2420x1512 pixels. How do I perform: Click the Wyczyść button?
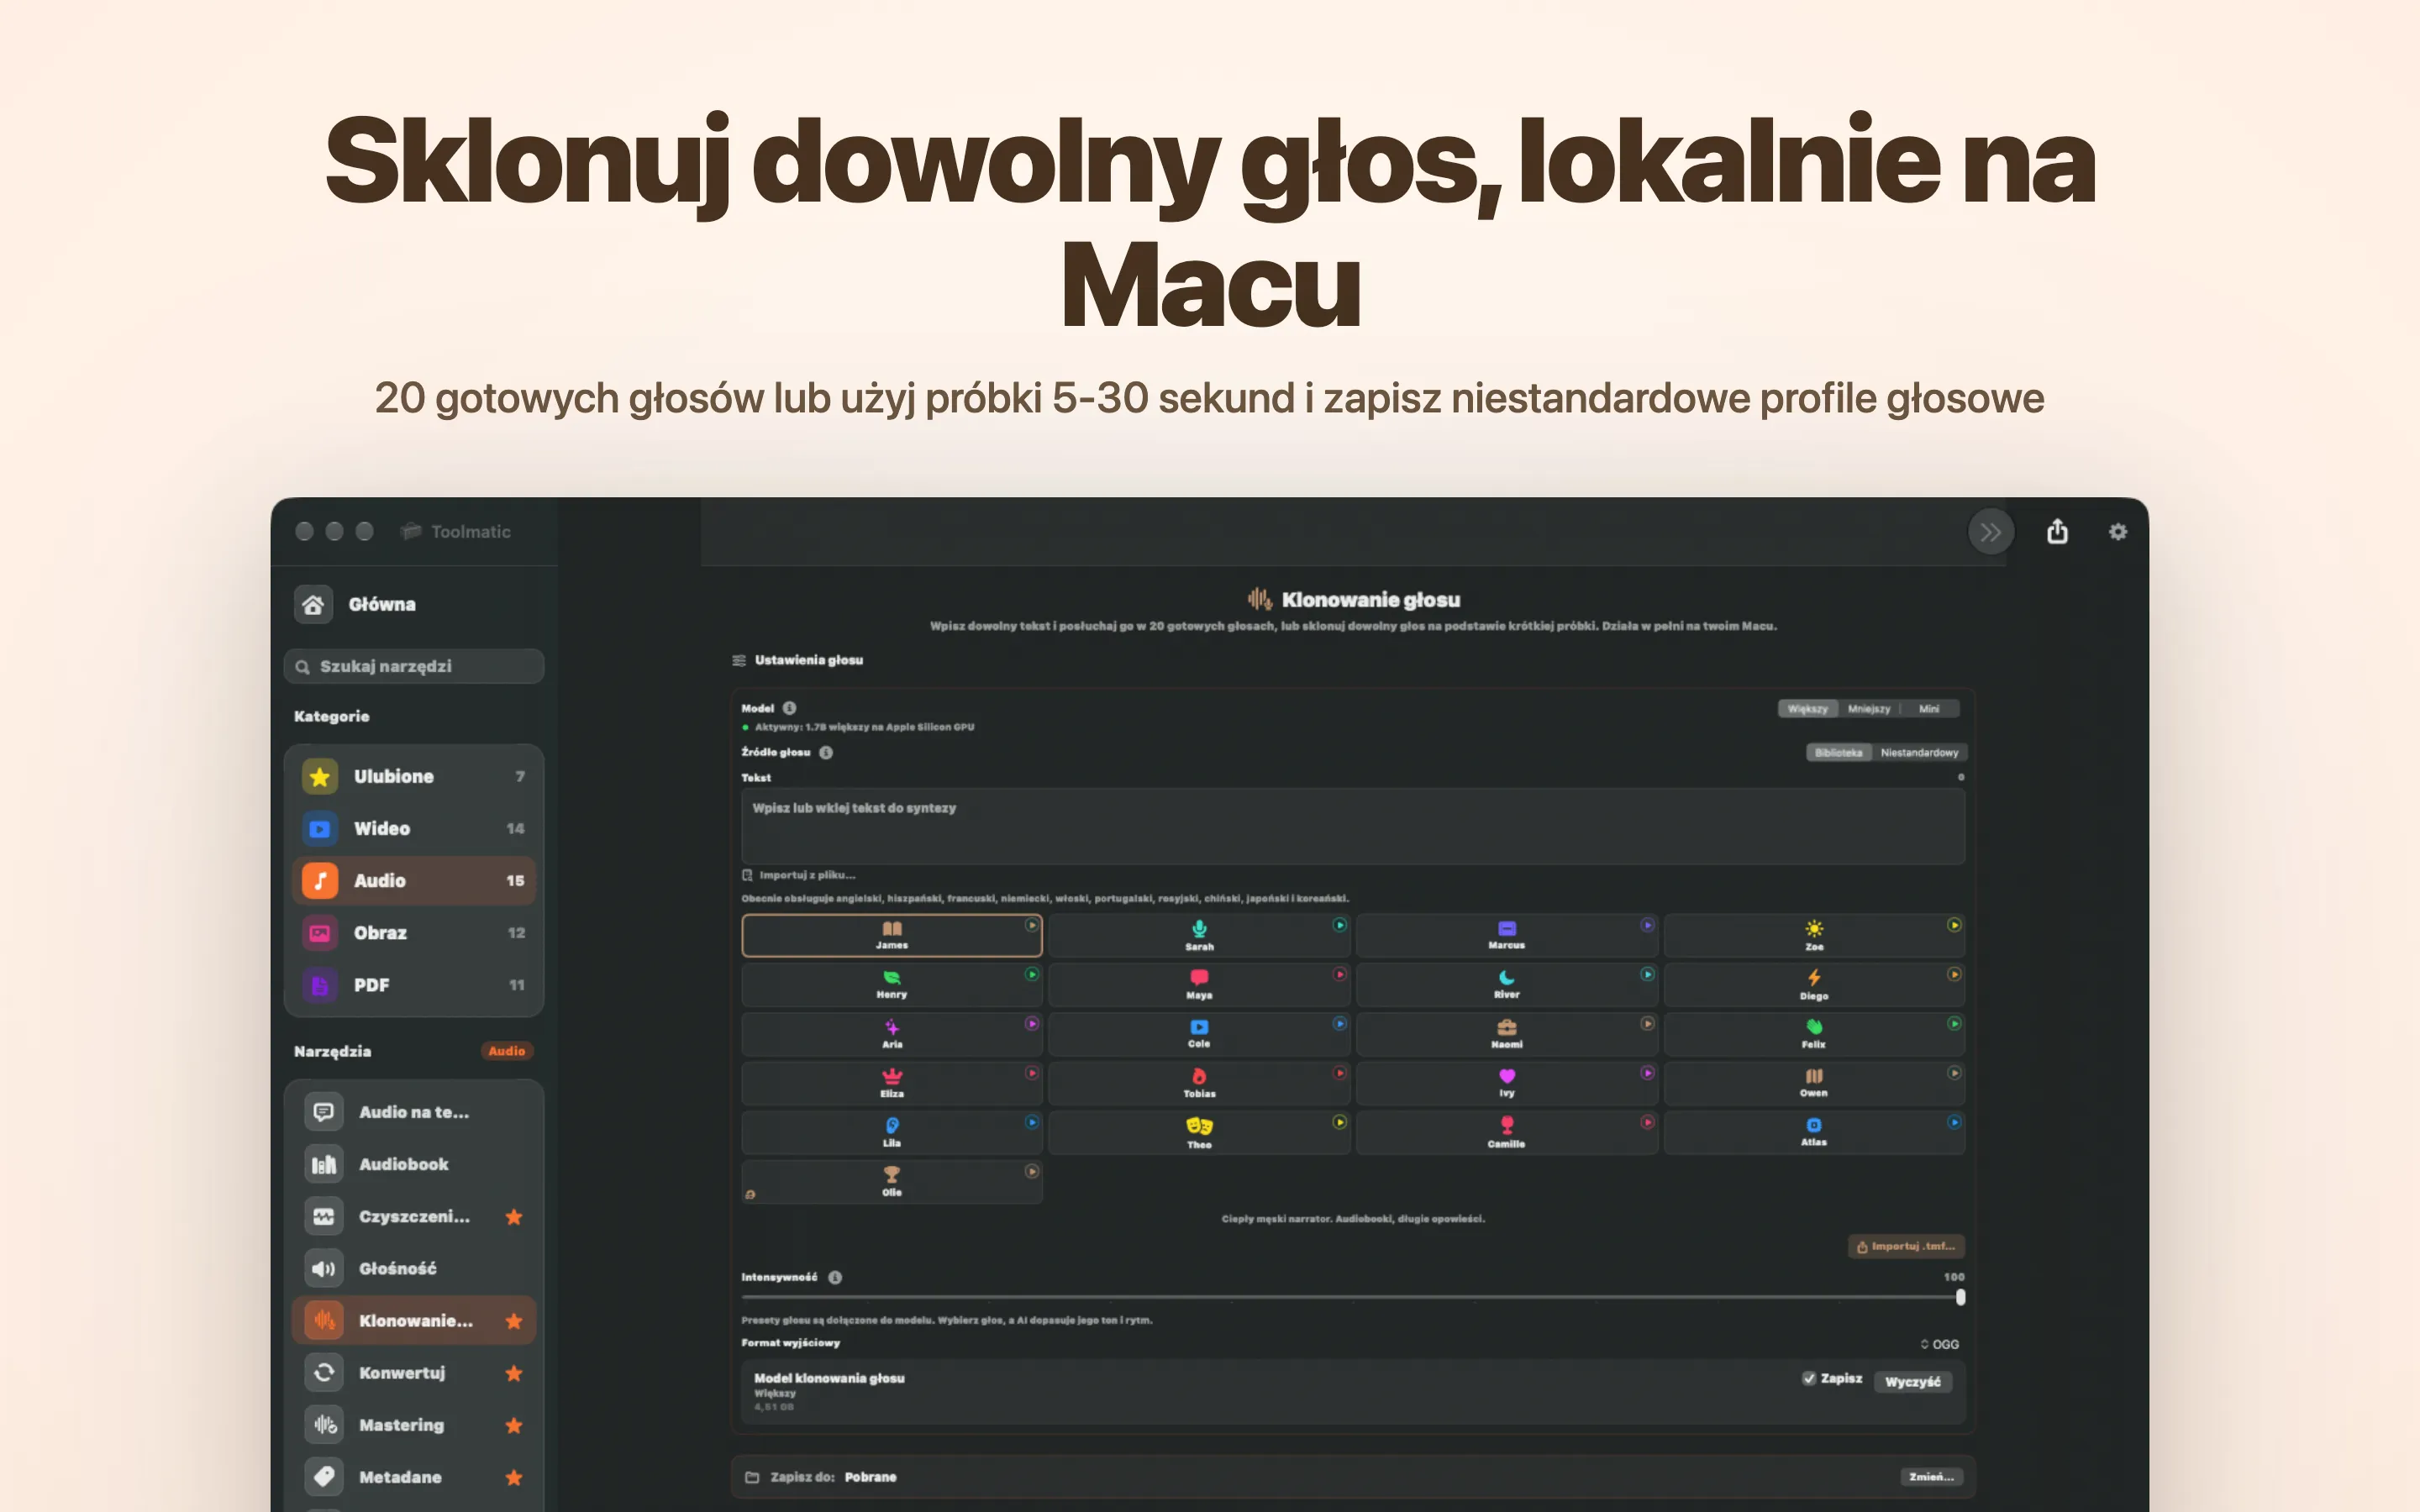(1912, 1382)
